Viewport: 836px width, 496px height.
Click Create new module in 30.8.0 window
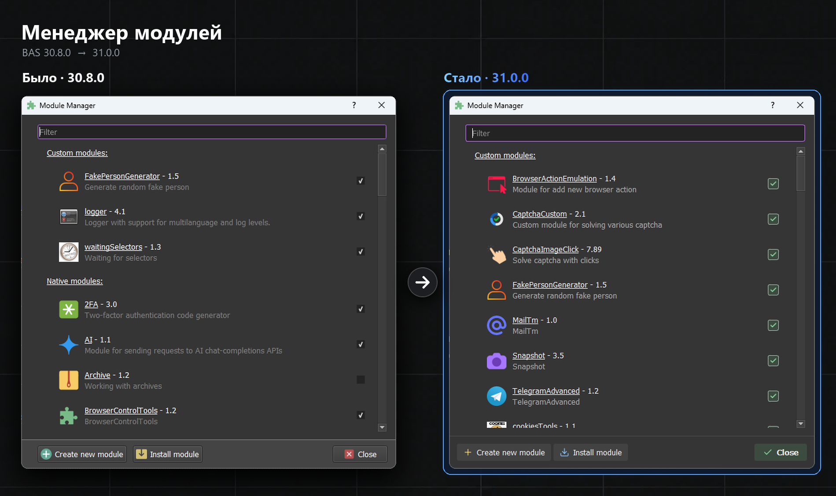pyautogui.click(x=82, y=454)
